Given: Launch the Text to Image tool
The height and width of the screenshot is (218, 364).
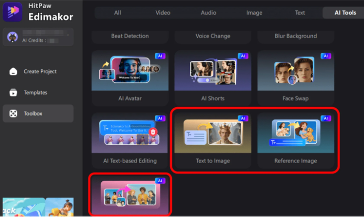Looking at the screenshot, I should coord(213,139).
